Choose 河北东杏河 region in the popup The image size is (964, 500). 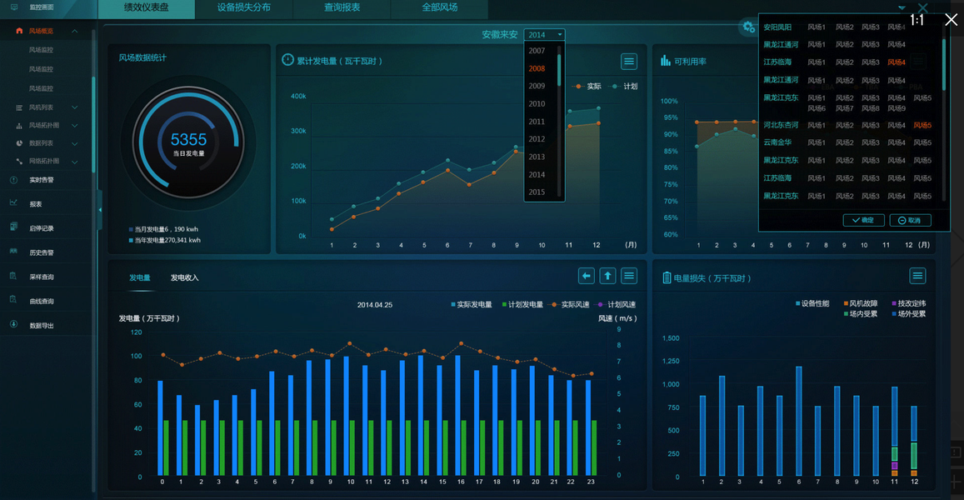click(781, 125)
